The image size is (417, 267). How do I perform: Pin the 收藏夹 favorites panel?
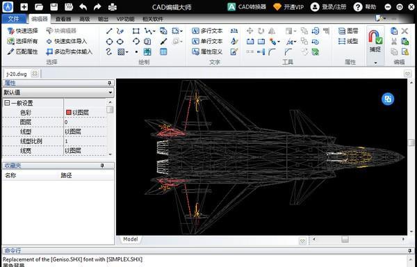(x=102, y=165)
